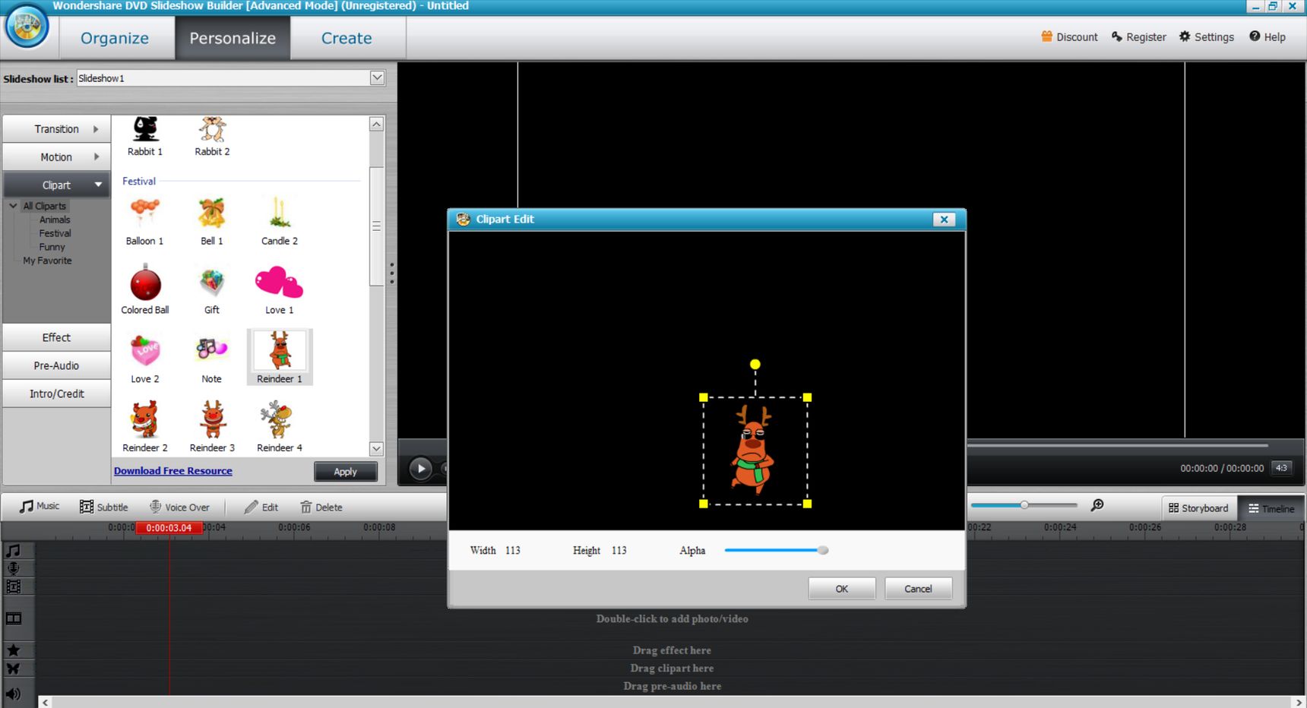
Task: Confirm Clipart Edit with OK
Action: 842,589
